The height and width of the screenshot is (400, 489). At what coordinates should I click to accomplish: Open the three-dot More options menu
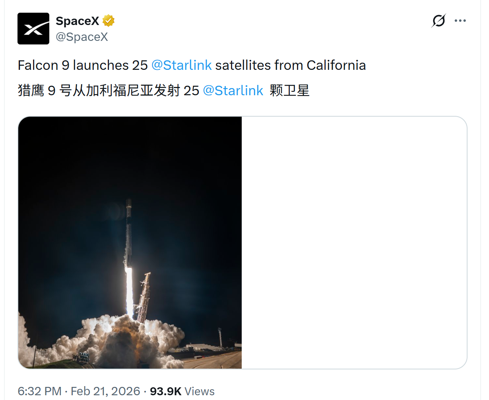point(460,21)
